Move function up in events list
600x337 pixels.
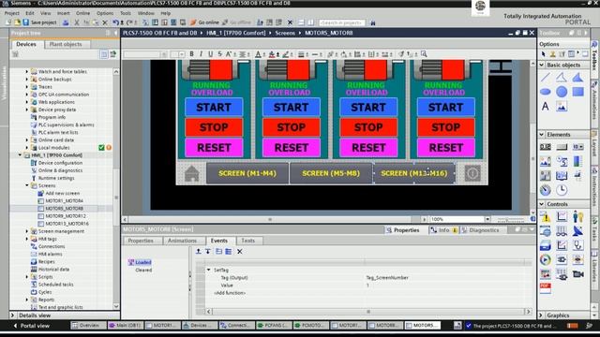(198, 252)
